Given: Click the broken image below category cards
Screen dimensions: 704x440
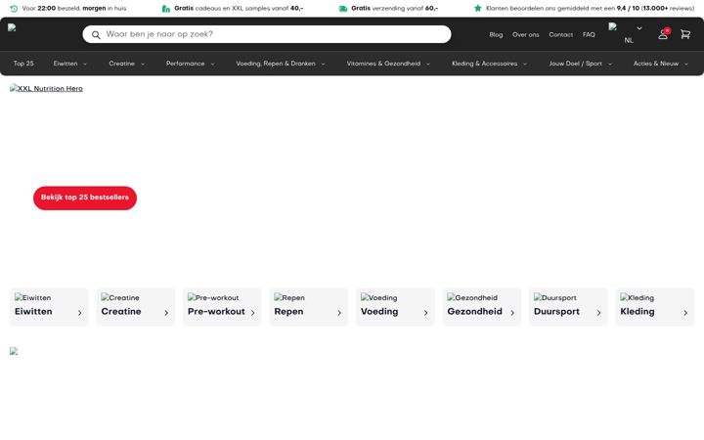Looking at the screenshot, I should (x=14, y=351).
